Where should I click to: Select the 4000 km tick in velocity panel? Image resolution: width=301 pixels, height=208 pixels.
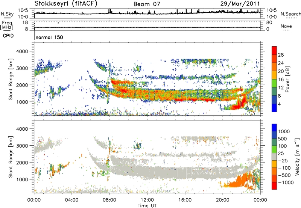click(x=22, y=129)
